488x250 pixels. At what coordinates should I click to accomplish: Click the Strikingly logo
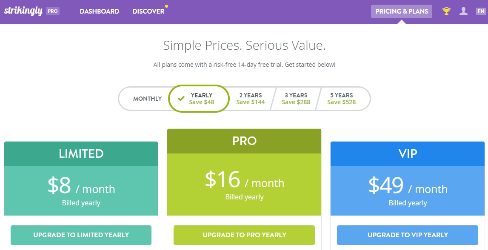(x=24, y=11)
